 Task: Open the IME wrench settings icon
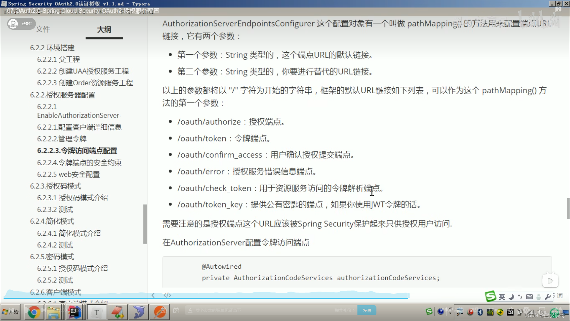(548, 297)
